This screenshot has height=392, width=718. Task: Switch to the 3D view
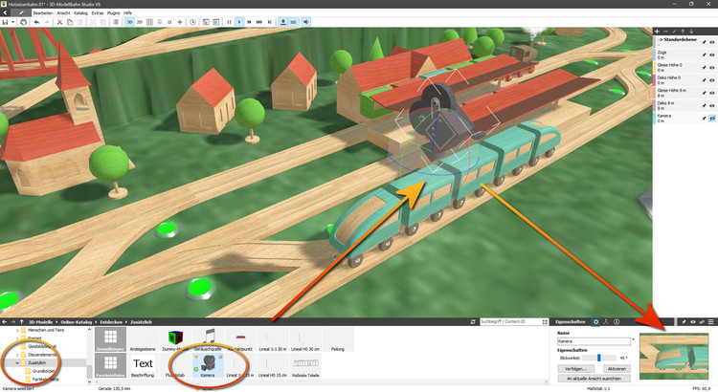129,22
